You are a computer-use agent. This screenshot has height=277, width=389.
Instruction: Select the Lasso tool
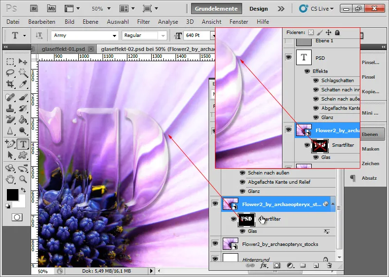click(x=10, y=72)
